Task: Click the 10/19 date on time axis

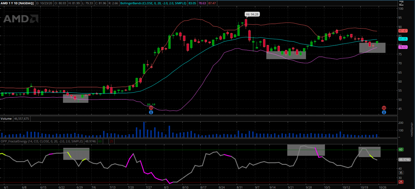Action: (x=364, y=187)
